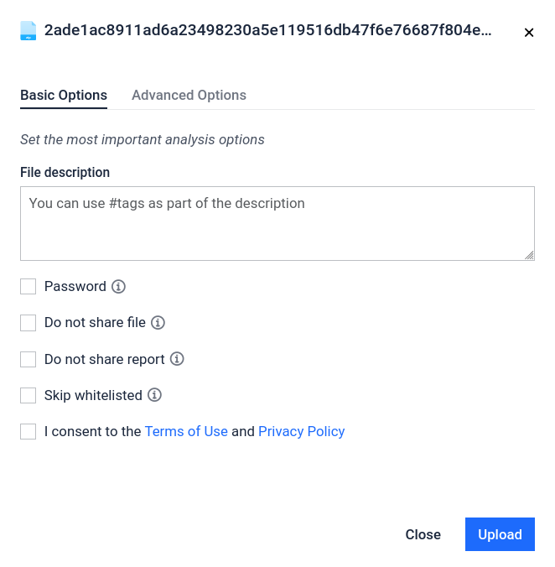Click the Skip whitelisted info icon
The height and width of the screenshot is (567, 555).
155,395
